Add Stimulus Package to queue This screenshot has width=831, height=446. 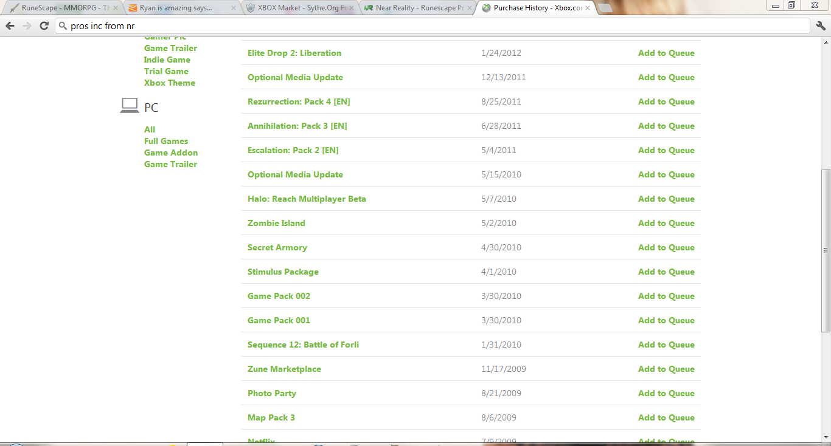(x=666, y=272)
